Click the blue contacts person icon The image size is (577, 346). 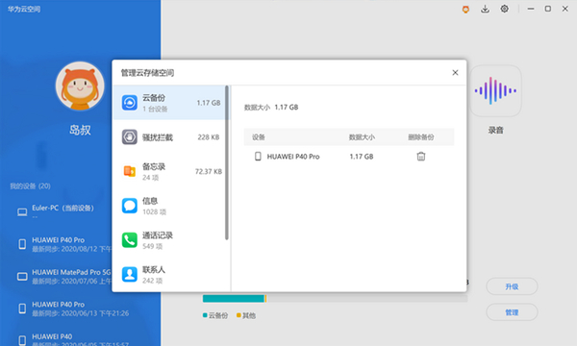[130, 274]
